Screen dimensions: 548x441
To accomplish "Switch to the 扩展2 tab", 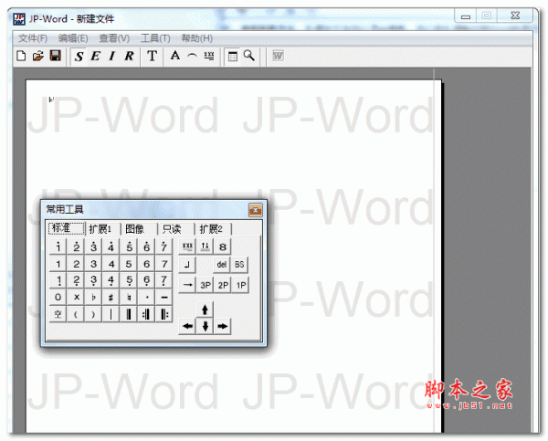I will pos(212,229).
